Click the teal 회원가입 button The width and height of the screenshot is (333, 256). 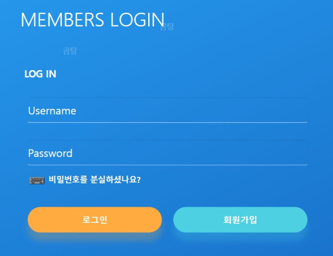240,220
